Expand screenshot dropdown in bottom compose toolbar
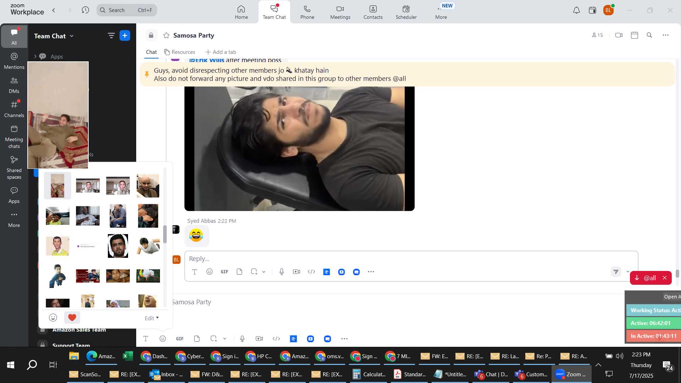This screenshot has height=383, width=681. [x=225, y=339]
